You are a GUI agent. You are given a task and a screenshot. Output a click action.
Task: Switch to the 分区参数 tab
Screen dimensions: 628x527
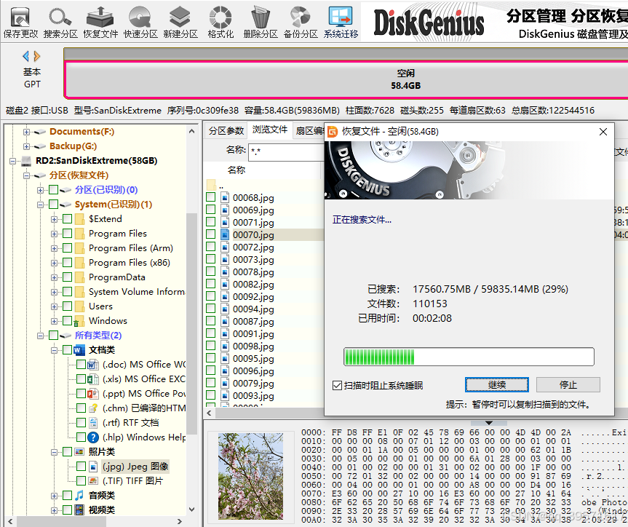226,130
